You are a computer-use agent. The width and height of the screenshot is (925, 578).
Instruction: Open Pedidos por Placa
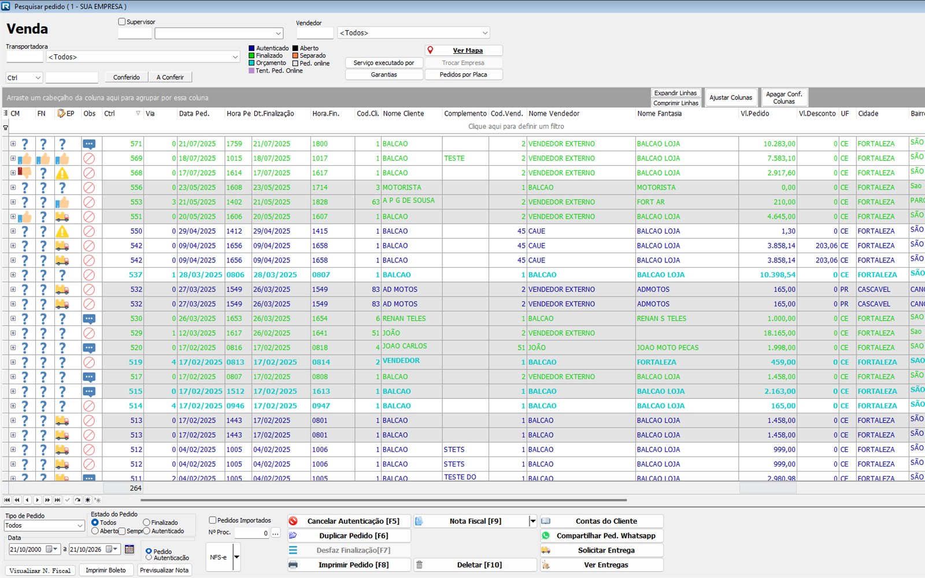point(464,75)
